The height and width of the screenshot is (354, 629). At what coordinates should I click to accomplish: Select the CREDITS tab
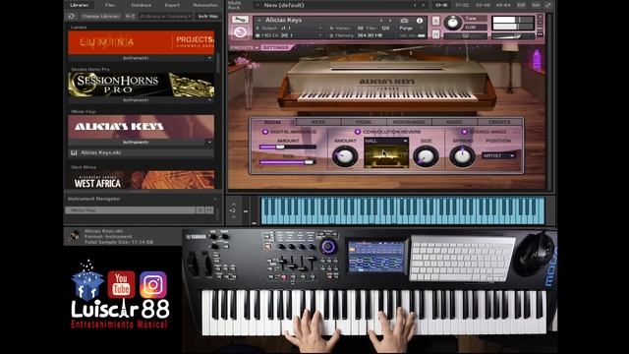tap(499, 122)
